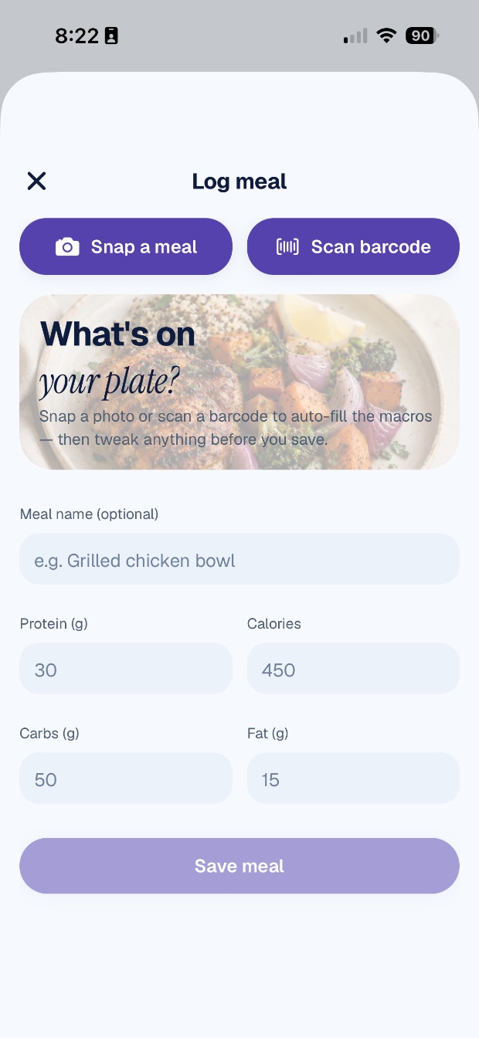Tap the 8:22 clock in status bar
The width and height of the screenshot is (479, 1038).
[77, 36]
